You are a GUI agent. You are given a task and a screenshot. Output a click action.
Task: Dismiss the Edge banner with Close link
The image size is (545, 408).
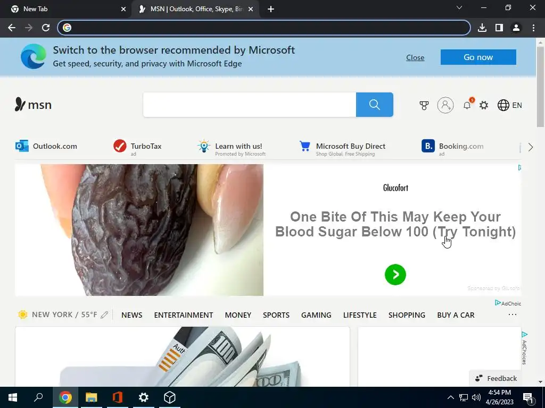pos(415,57)
